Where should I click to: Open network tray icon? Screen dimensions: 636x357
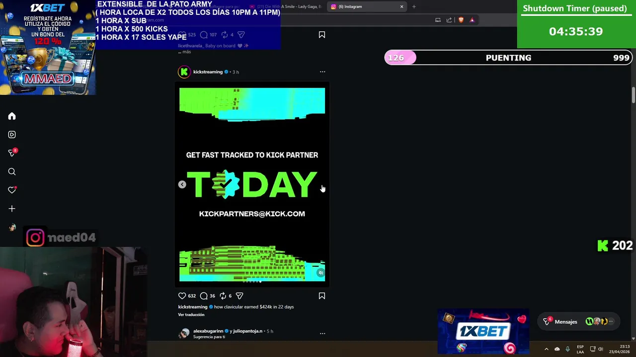coord(593,349)
